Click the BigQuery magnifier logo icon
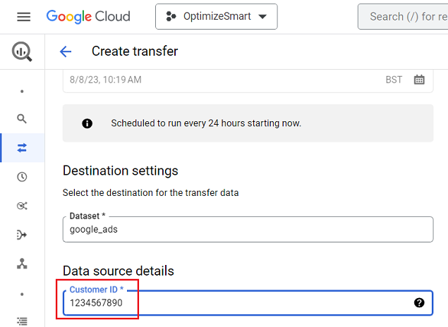 22,51
